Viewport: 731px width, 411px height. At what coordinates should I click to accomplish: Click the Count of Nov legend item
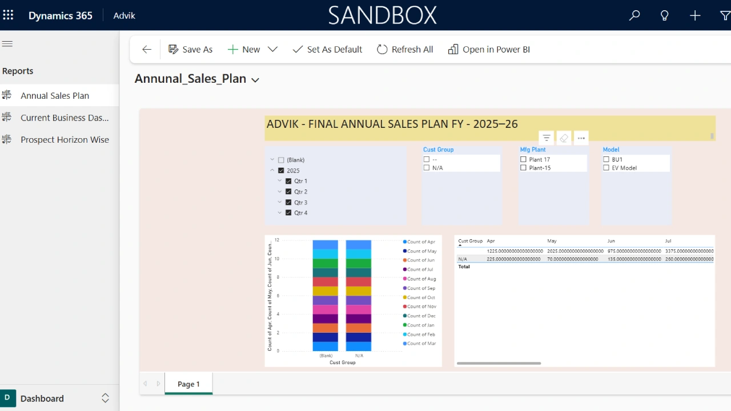[420, 307]
